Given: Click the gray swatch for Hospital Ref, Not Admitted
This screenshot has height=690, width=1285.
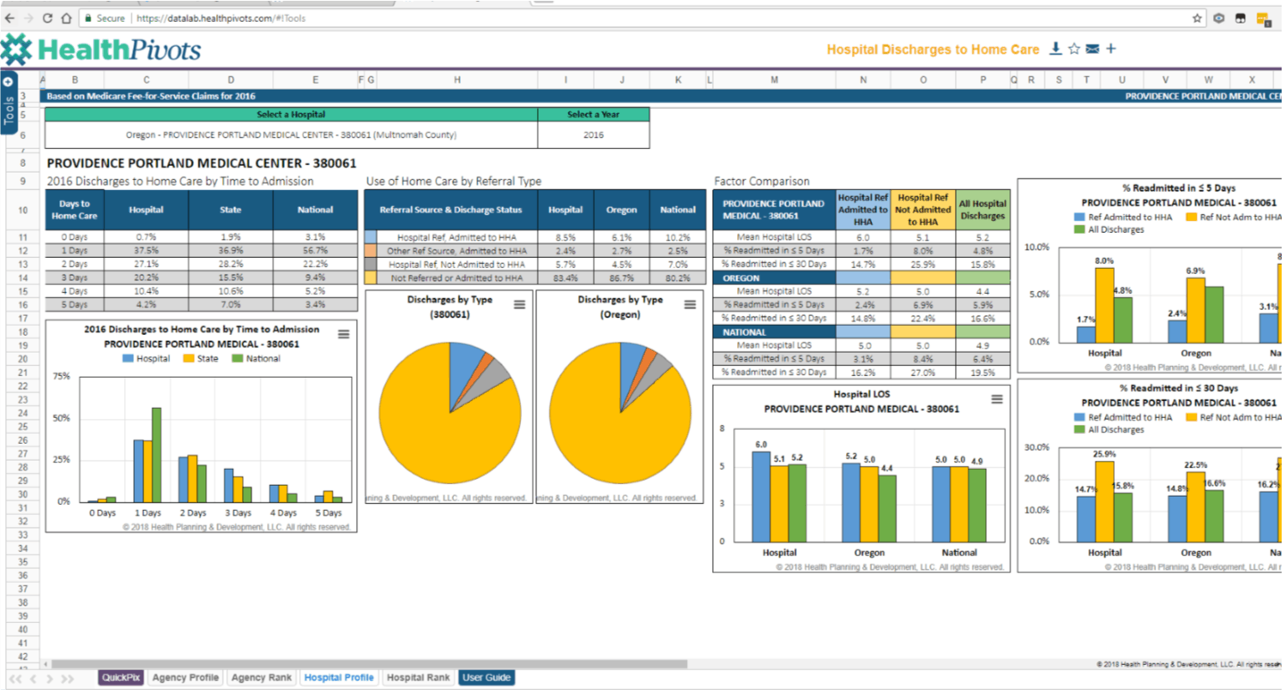Looking at the screenshot, I should (370, 264).
